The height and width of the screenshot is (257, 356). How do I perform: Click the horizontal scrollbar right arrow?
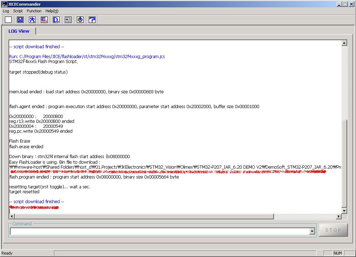tap(339, 216)
